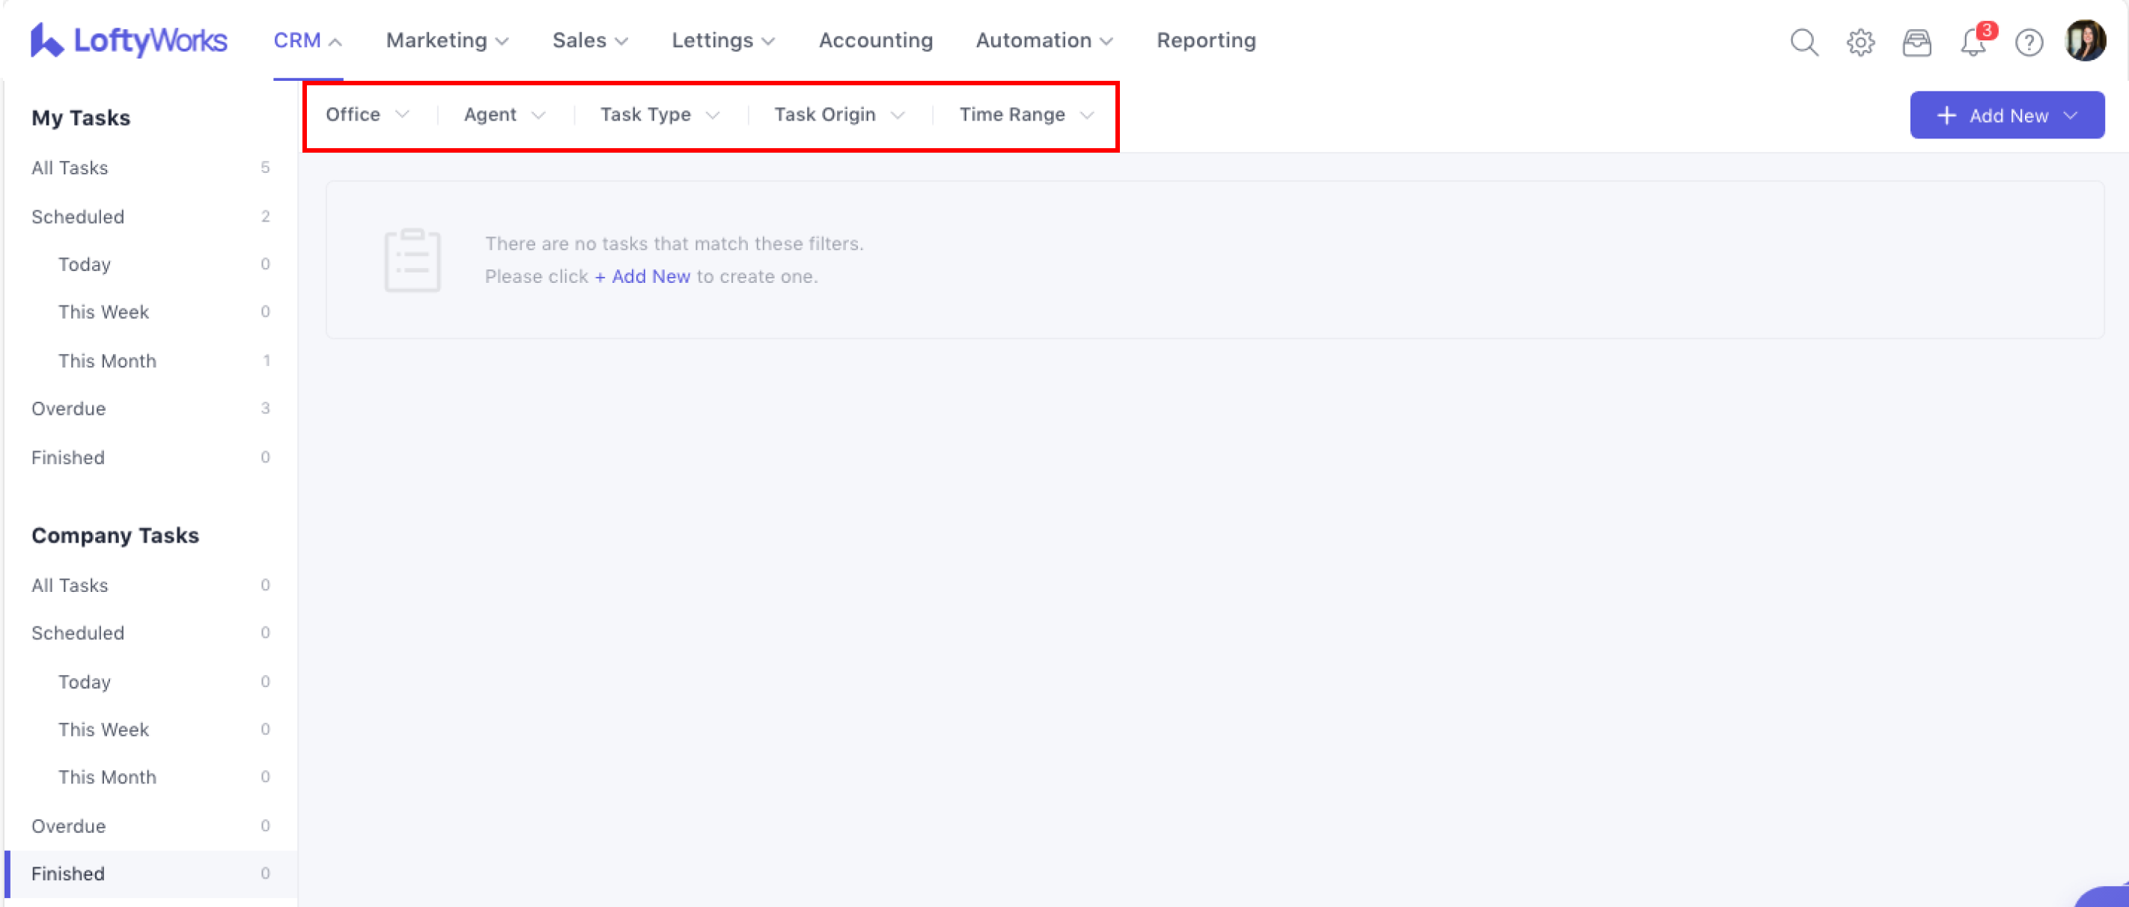The width and height of the screenshot is (2129, 907).
Task: Expand the Time Range filter
Action: (x=1026, y=114)
